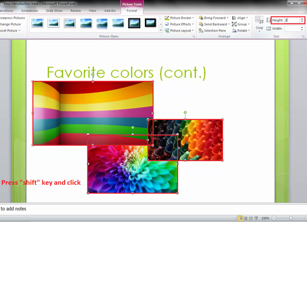Apply the fourth picture style thumbnail
This screenshot has height=307, width=307.
tap(86, 23)
